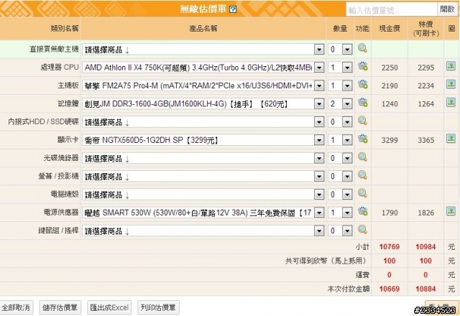The height and width of the screenshot is (316, 460).
Task: Click final cash payment amount 10669
Action: [x=390, y=289]
